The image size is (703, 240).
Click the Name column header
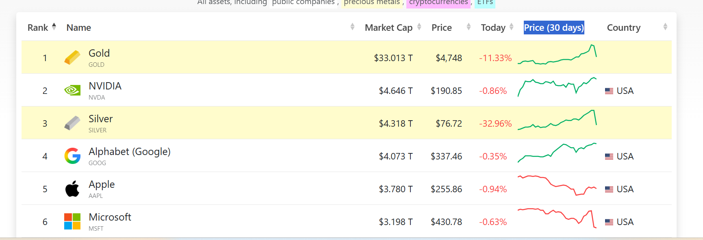pos(79,28)
